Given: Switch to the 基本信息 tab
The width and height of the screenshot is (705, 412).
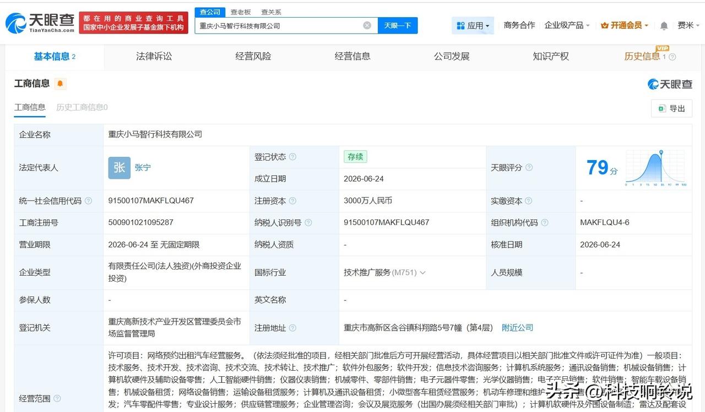Looking at the screenshot, I should click(55, 56).
